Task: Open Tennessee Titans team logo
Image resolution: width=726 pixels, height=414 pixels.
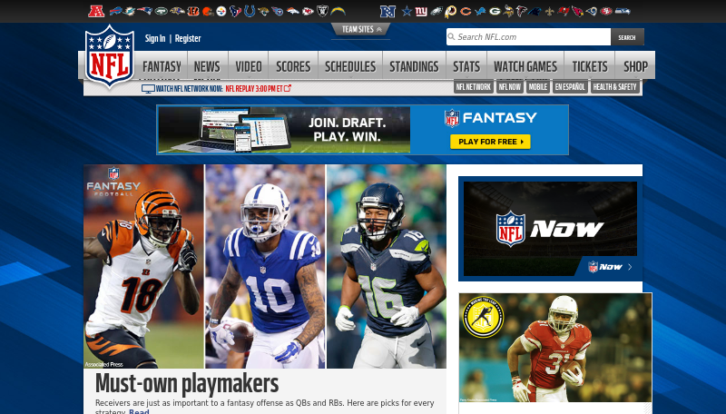Action: pyautogui.click(x=278, y=11)
